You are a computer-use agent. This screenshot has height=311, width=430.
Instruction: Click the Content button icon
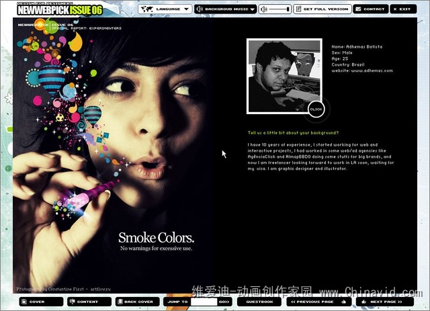click(x=73, y=302)
